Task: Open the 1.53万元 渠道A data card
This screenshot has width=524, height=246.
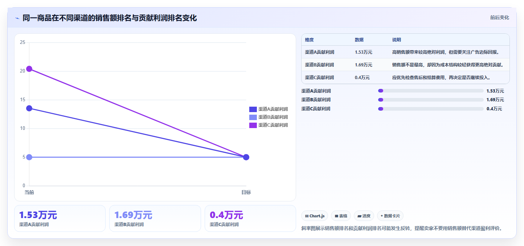Action: [x=60, y=218]
